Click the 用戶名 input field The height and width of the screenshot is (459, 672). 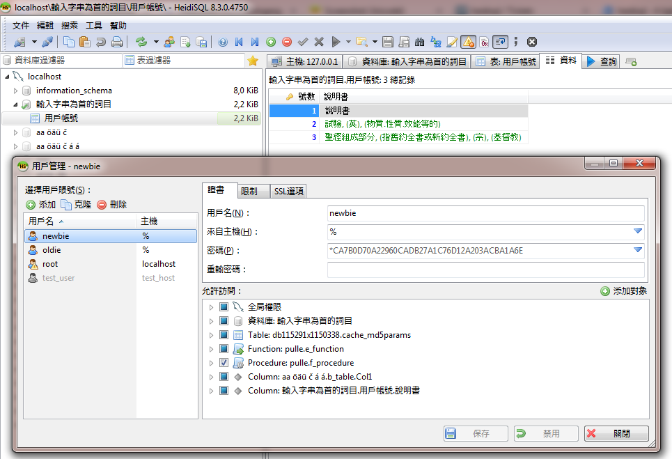[486, 213]
